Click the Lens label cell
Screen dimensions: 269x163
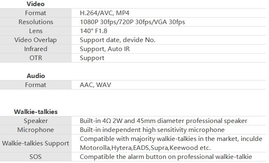pyautogui.click(x=36, y=31)
